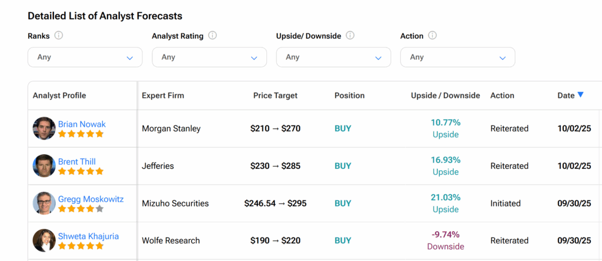602x261 pixels.
Task: Click Brent Thill's star rating
Action: 81,171
